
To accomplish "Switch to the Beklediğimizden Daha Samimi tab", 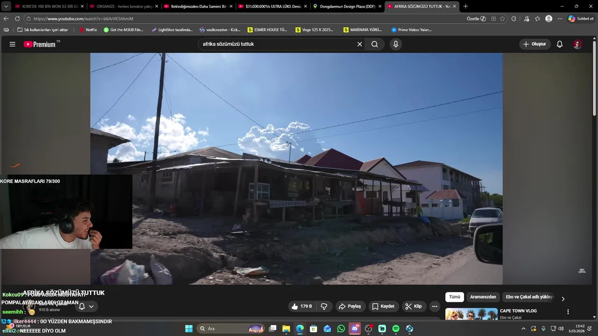I will coord(199,7).
